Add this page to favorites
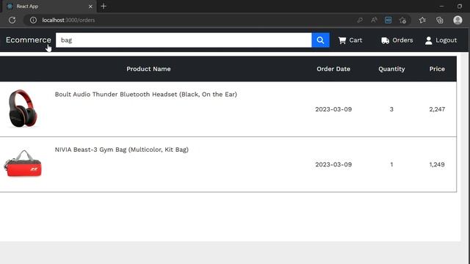Viewport: 470px width, 264px height. 402,20
